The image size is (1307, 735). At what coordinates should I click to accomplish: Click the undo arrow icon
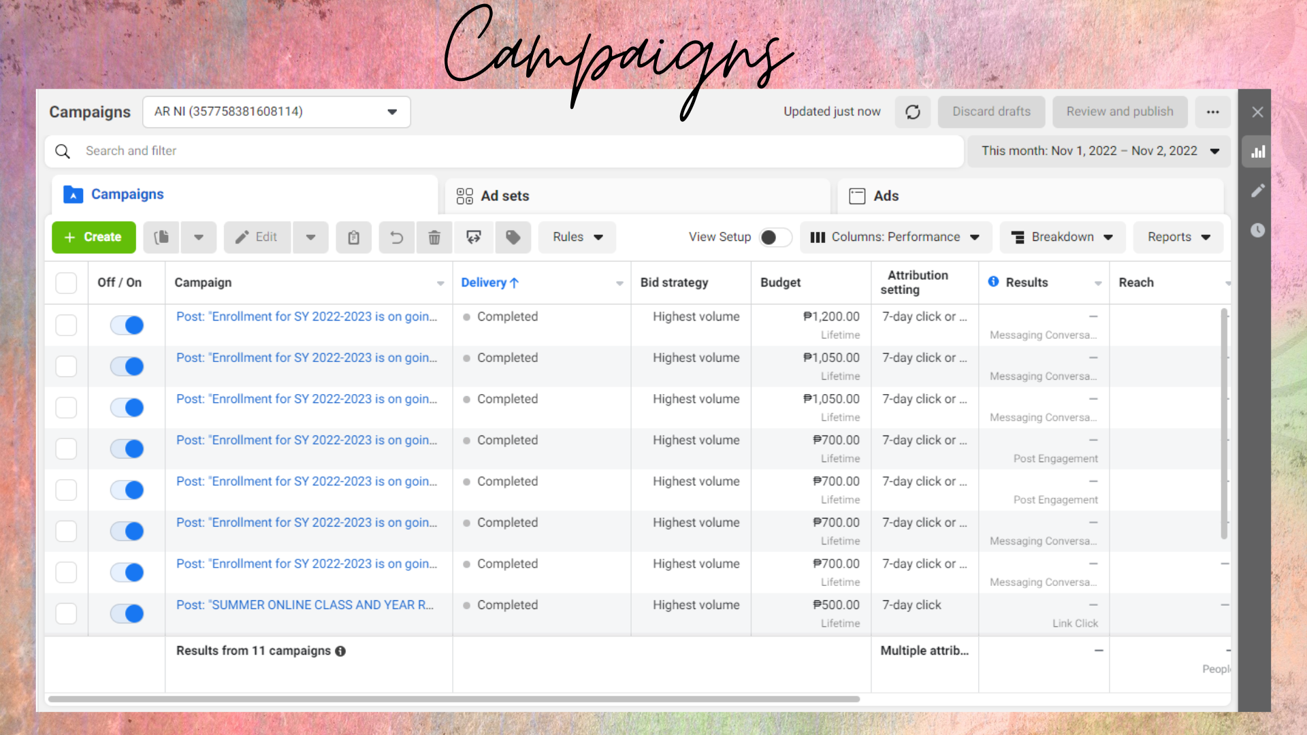396,238
